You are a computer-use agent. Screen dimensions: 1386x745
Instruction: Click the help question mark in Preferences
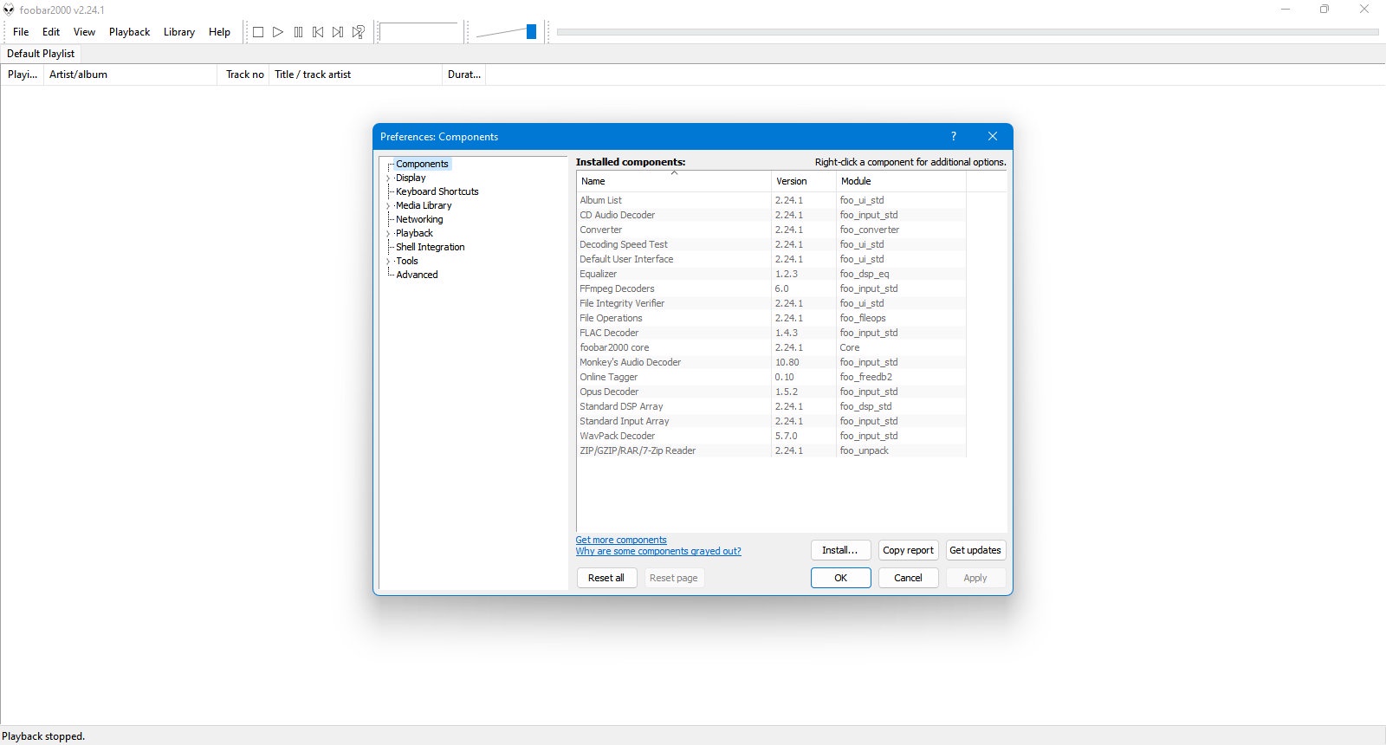pyautogui.click(x=954, y=136)
